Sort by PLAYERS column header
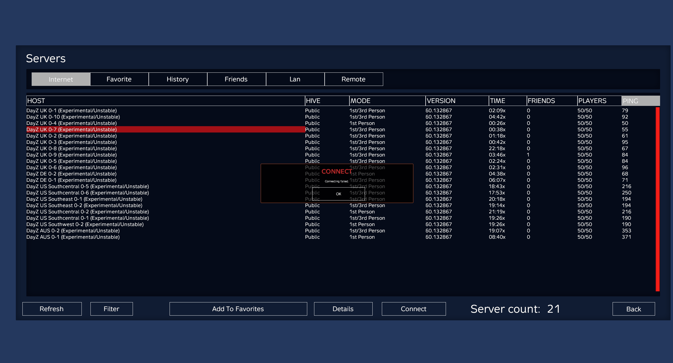Image resolution: width=673 pixels, height=363 pixels. coord(600,101)
